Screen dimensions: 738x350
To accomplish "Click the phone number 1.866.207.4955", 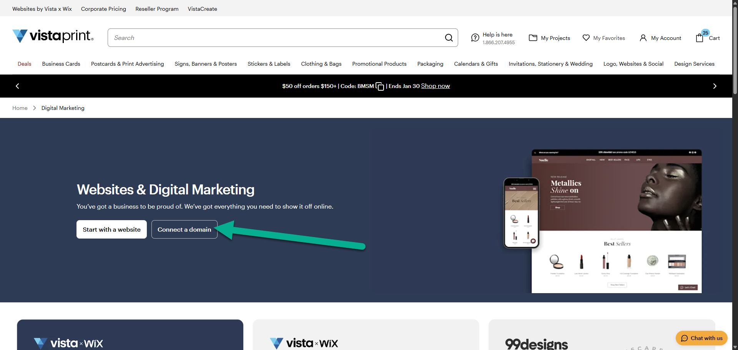I will [x=499, y=43].
